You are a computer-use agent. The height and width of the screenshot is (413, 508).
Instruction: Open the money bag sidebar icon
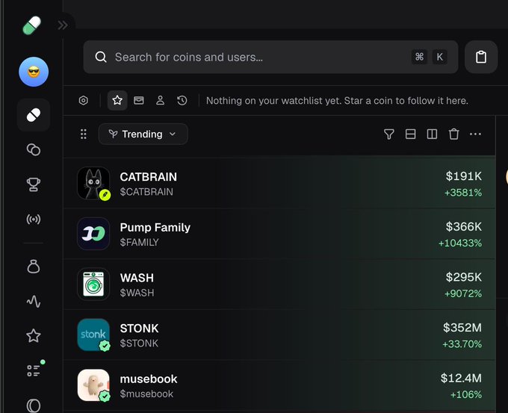(x=34, y=267)
